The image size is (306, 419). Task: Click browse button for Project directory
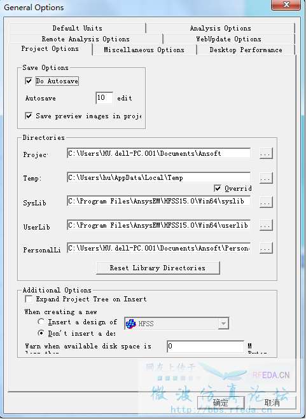click(266, 154)
